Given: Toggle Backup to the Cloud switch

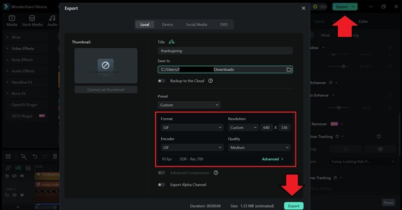Looking at the screenshot, I should tap(161, 81).
